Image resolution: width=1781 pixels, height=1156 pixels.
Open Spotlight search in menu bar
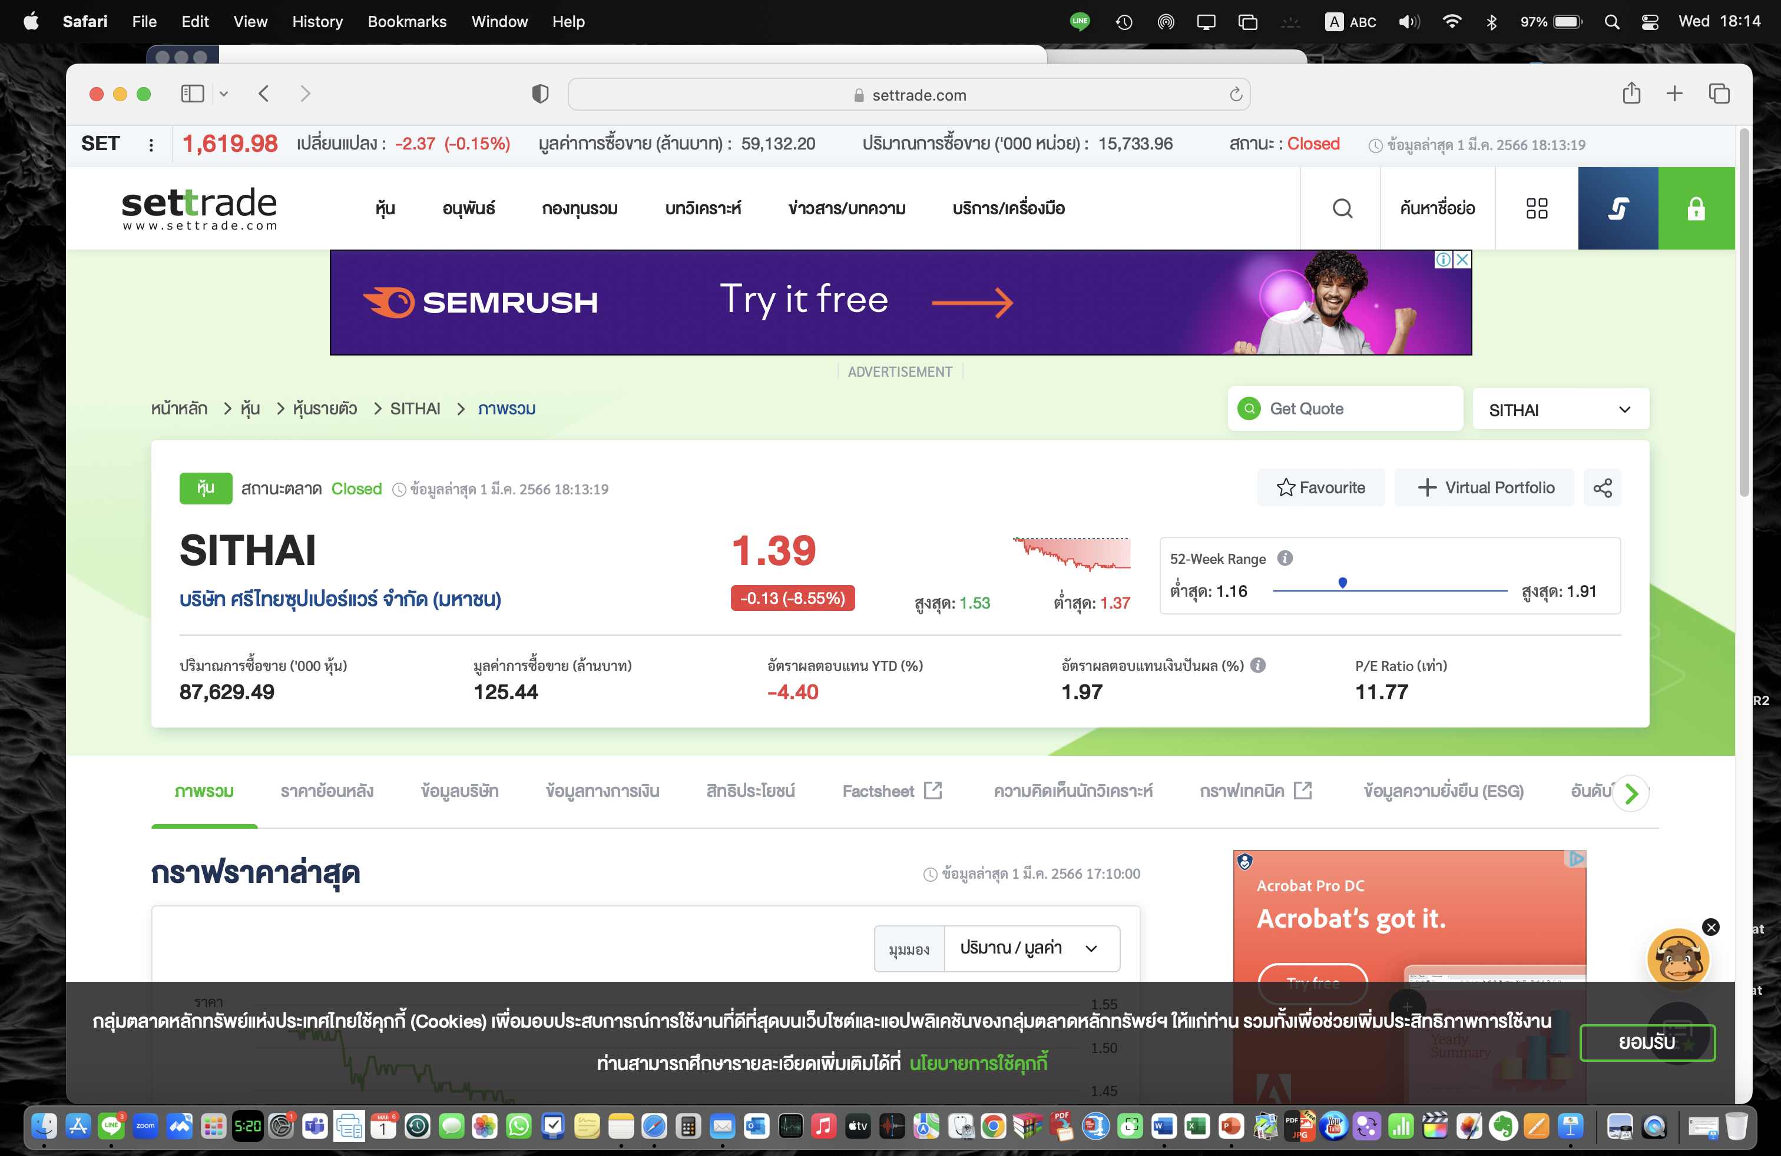(x=1612, y=22)
